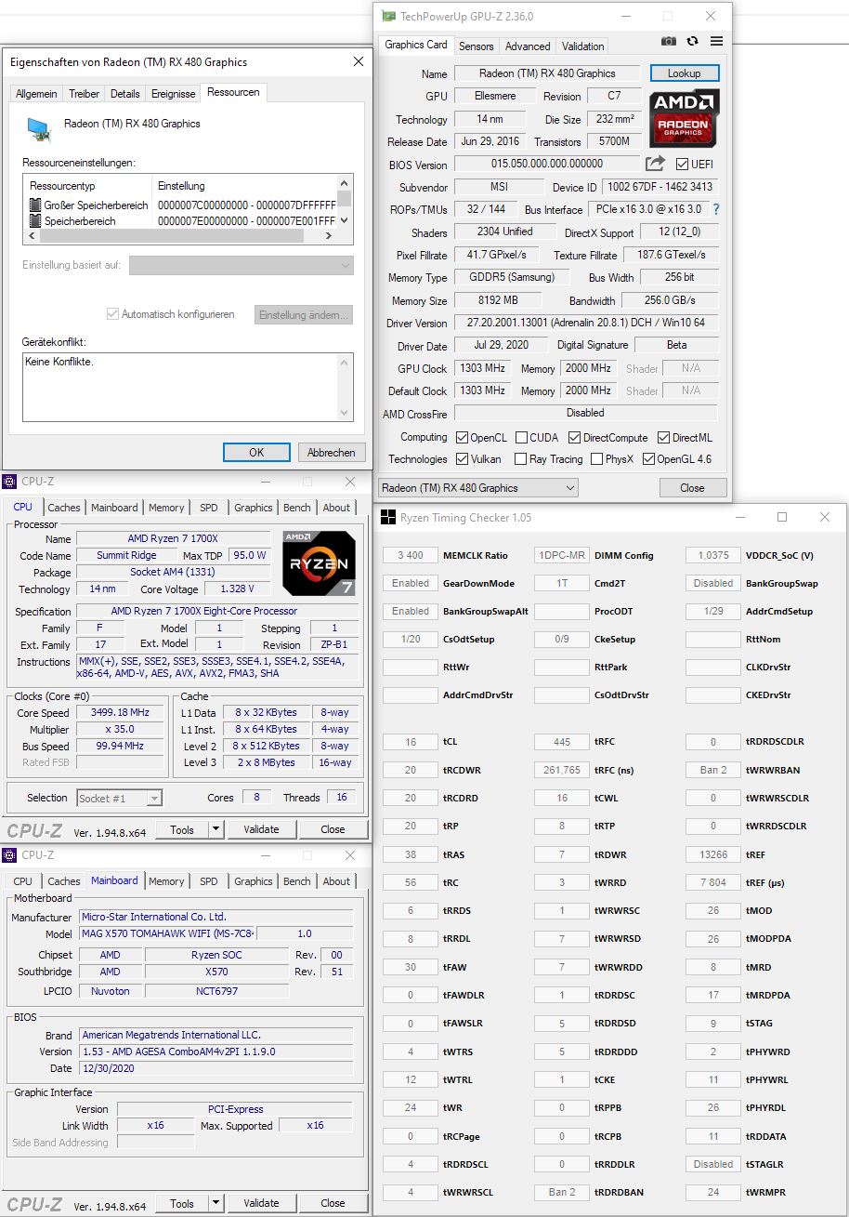Click the 'Keine Konflikte.' text
Viewport: 849px width, 1217px height.
[59, 362]
